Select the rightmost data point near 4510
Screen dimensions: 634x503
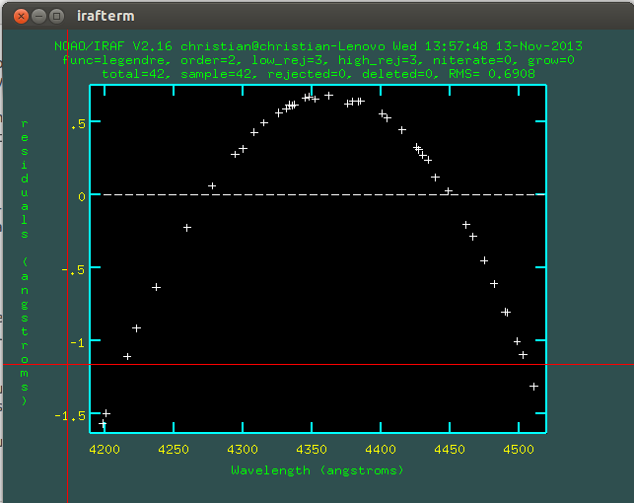point(533,387)
